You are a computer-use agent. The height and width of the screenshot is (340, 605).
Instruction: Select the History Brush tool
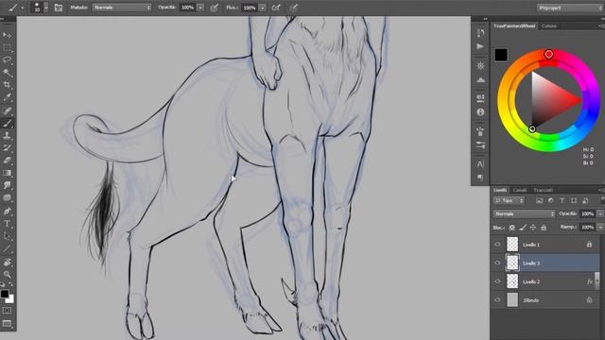pyautogui.click(x=7, y=147)
